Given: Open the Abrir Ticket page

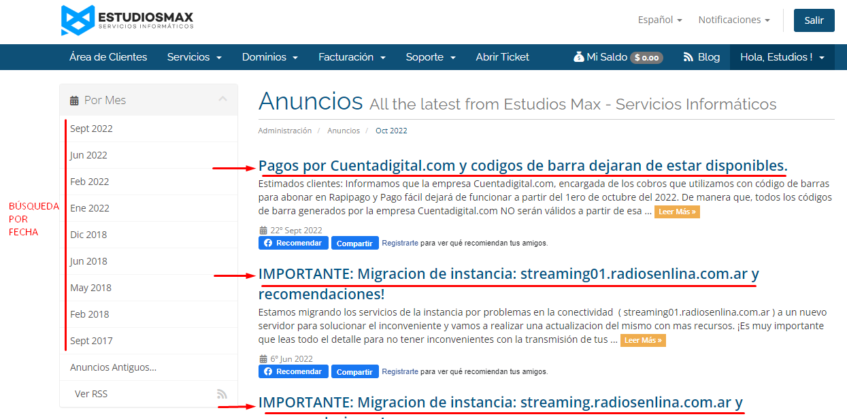Looking at the screenshot, I should [x=502, y=57].
